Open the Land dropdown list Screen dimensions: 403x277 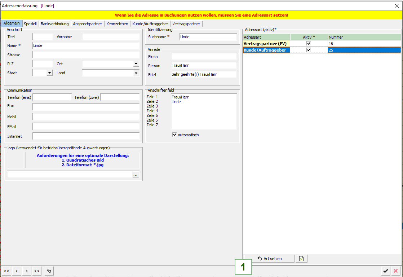pyautogui.click(x=136, y=73)
